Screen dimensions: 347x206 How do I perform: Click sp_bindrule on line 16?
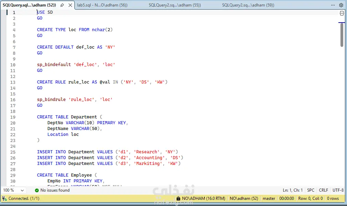click(51, 100)
